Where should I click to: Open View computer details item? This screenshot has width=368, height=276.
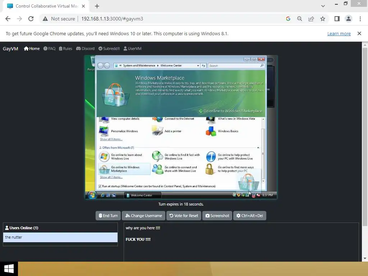(119, 119)
